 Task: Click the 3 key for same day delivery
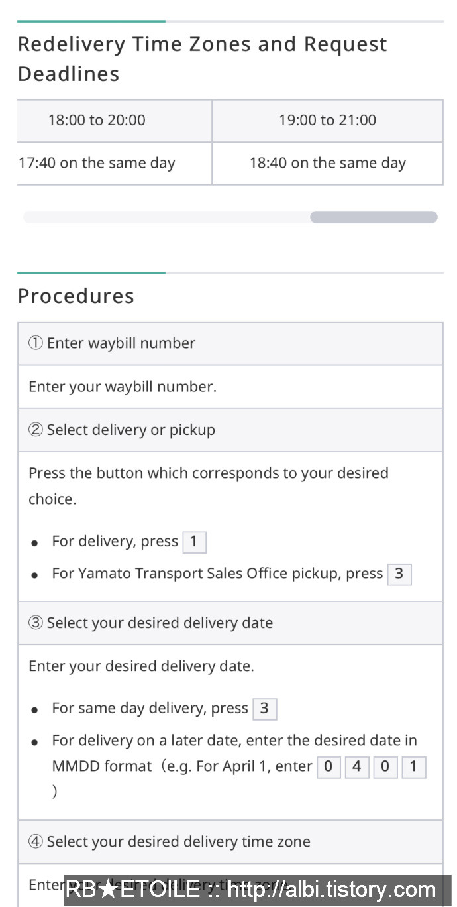click(x=264, y=709)
